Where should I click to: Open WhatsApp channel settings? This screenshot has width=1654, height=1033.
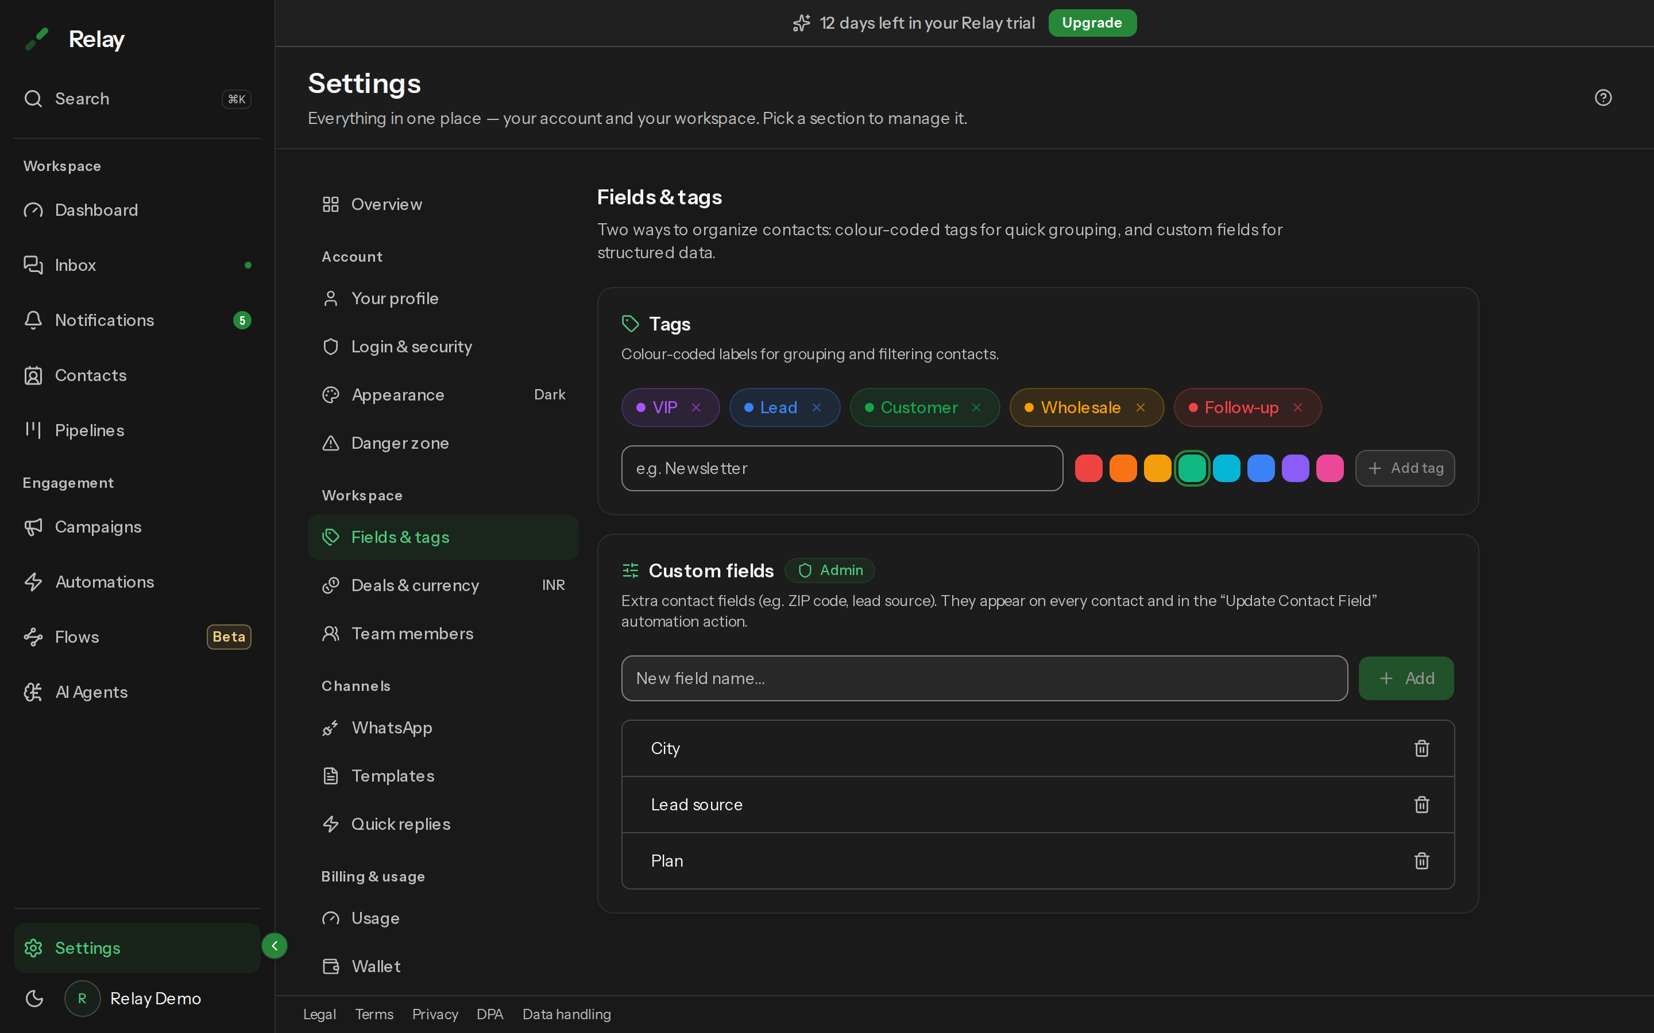coord(443,728)
